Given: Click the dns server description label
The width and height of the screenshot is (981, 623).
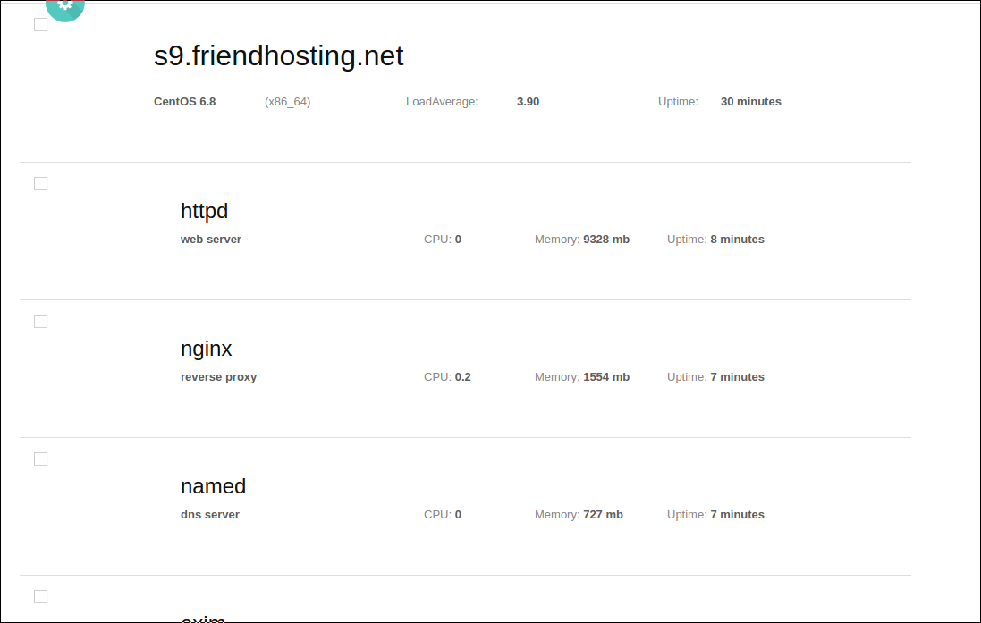Looking at the screenshot, I should tap(209, 515).
